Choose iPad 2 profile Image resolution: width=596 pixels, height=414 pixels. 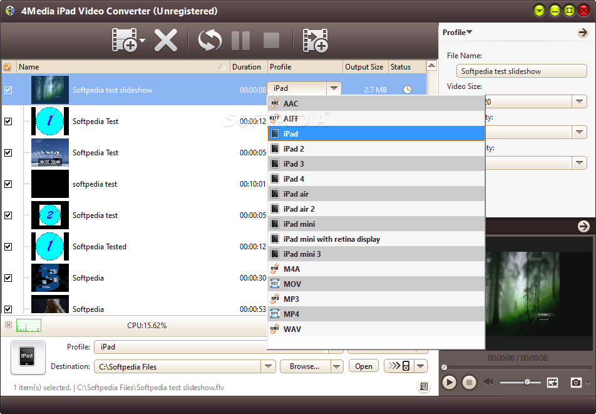pyautogui.click(x=376, y=148)
